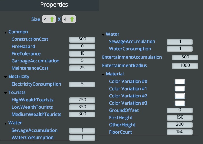Click Color Variation #3 swatch
This screenshot has width=203, height=144.
point(180,103)
